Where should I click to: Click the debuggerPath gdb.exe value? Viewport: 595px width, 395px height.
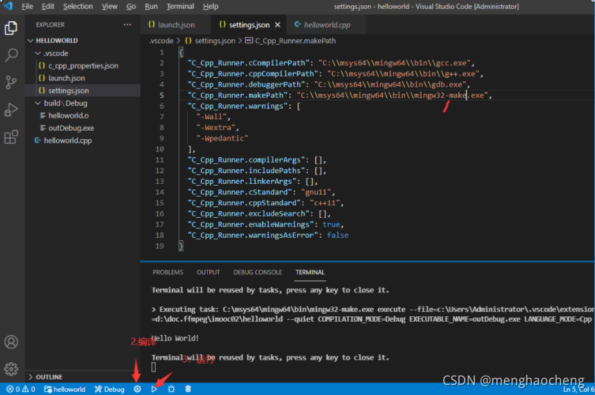click(390, 85)
